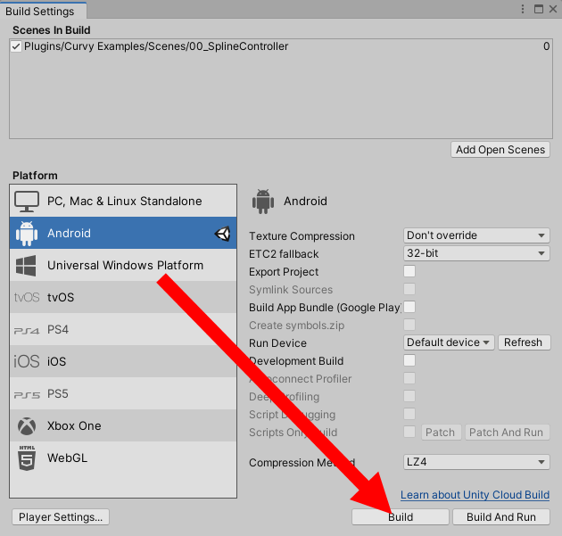Screen dimensions: 562x536
Task: Click the Unity logo on Android row
Action: 223,234
